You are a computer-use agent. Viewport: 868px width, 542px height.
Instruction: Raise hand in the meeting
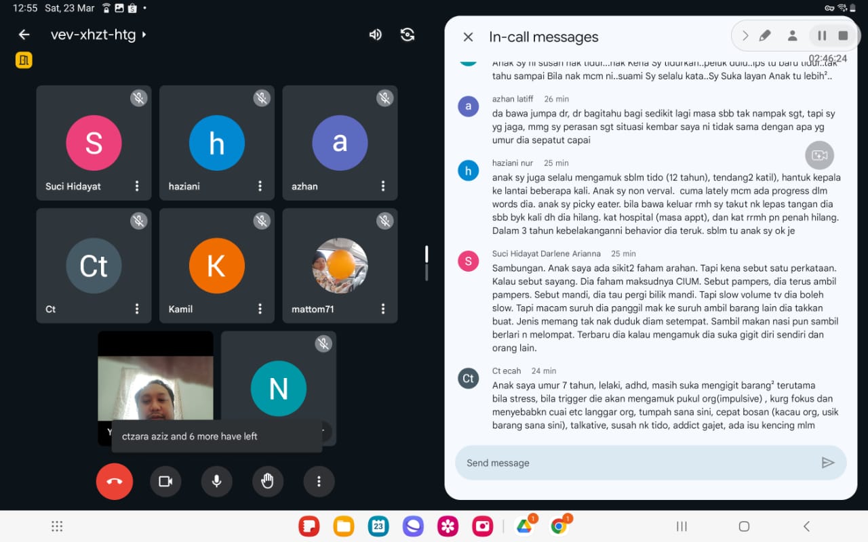(x=268, y=481)
